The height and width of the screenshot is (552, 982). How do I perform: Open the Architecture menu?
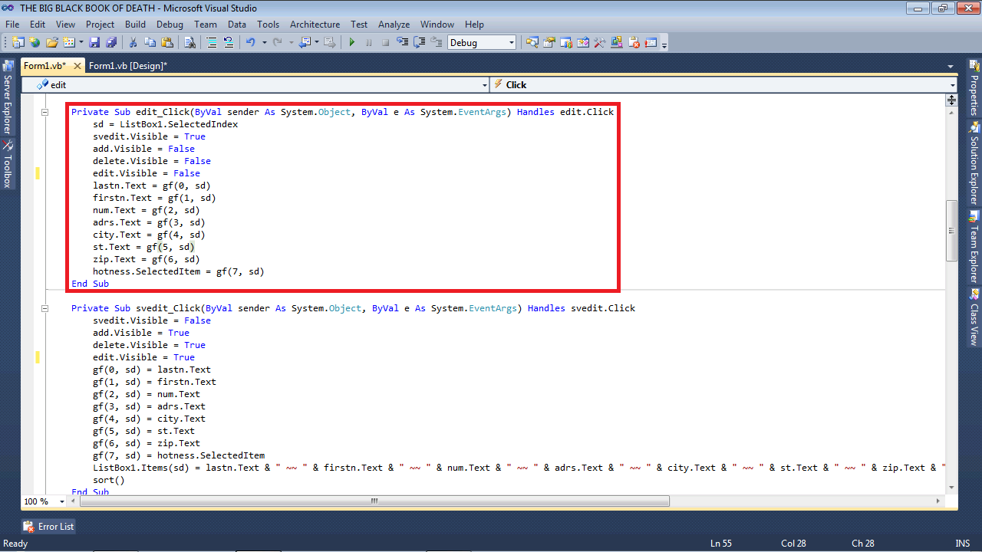(315, 25)
